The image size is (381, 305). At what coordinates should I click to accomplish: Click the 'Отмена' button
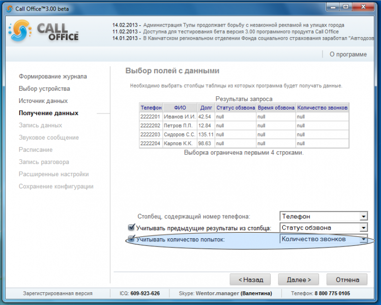347,280
